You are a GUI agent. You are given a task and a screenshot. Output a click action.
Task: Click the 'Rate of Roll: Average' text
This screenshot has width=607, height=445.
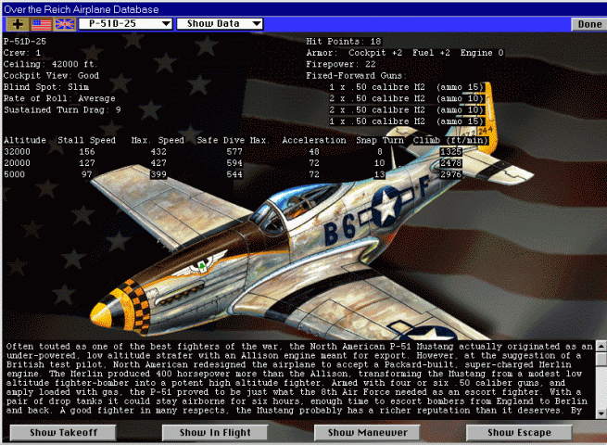(59, 98)
